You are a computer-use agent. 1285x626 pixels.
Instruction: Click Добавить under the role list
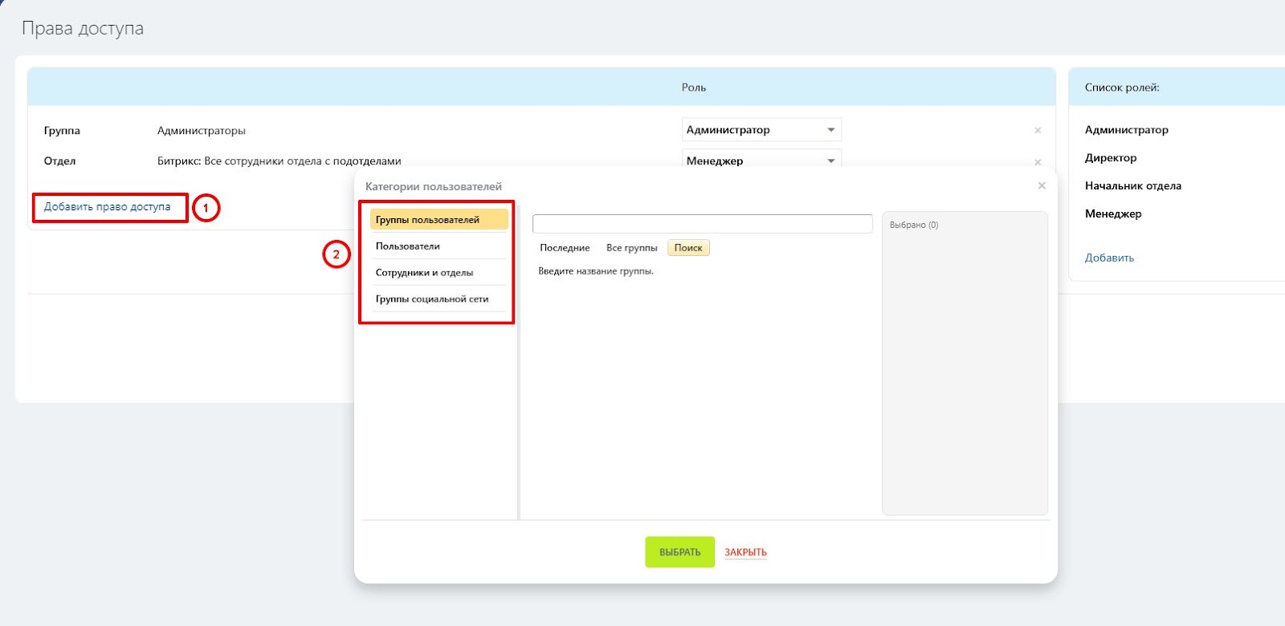click(1109, 258)
